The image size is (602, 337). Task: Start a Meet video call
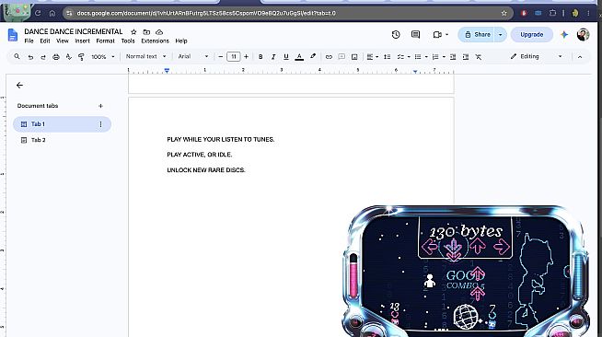[437, 35]
